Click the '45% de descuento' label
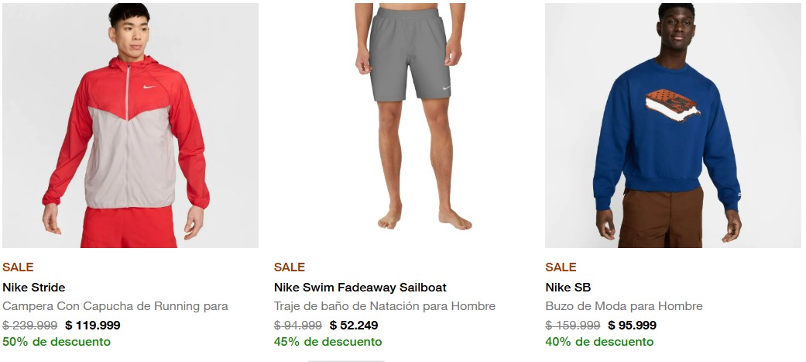 [x=328, y=342]
